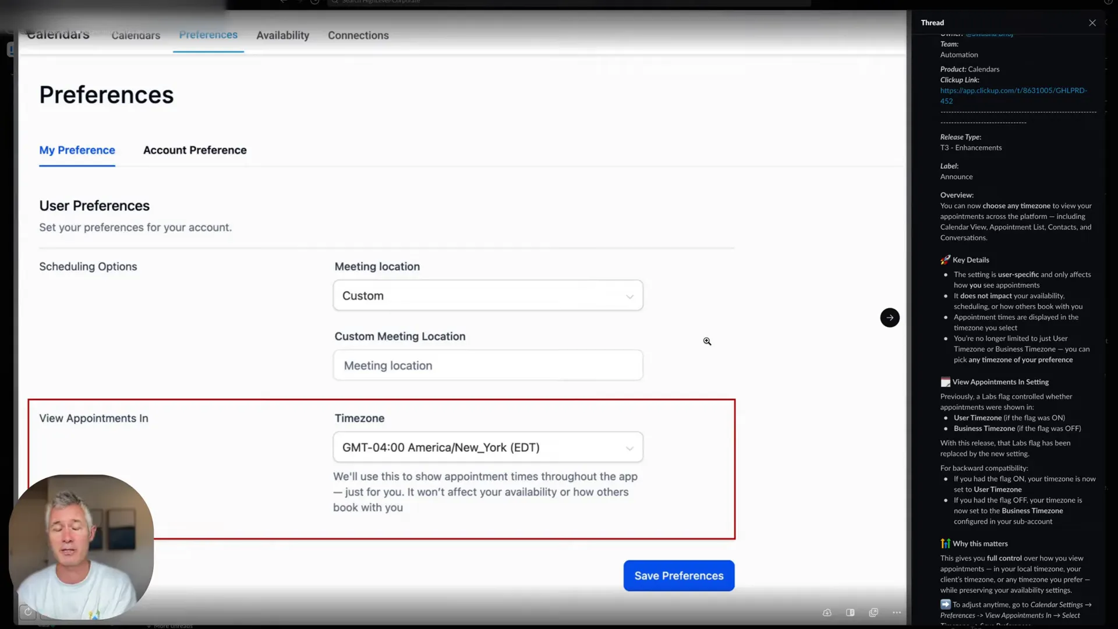Focus the Custom Meeting Location field
Viewport: 1118px width, 629px height.
[x=488, y=365]
